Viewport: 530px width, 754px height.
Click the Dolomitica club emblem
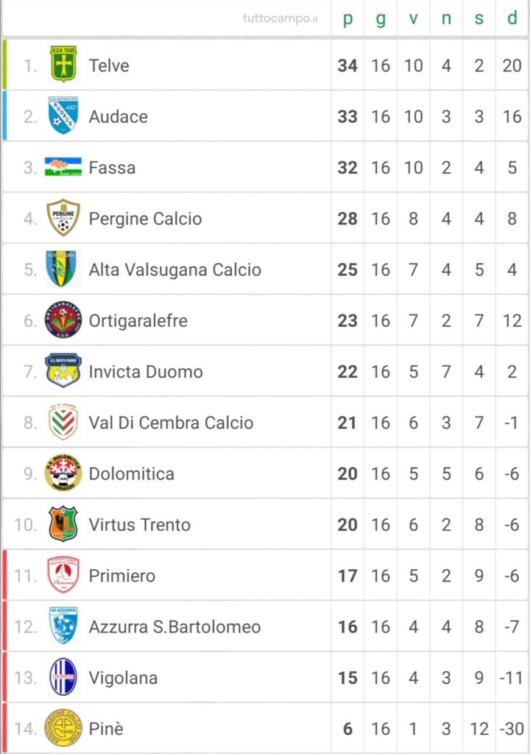(x=63, y=473)
